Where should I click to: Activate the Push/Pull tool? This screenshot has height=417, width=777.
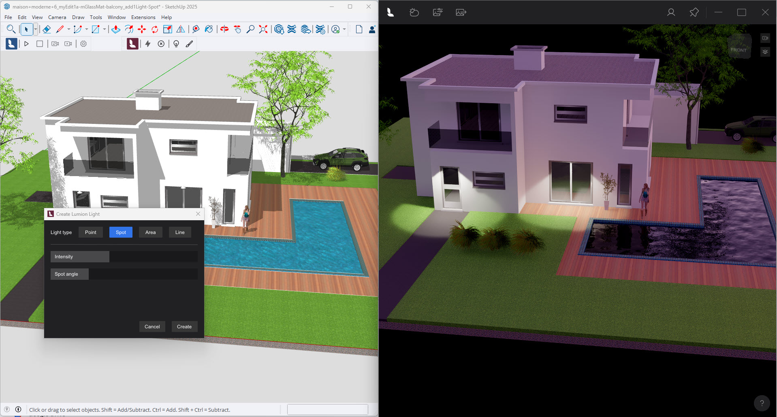click(116, 29)
